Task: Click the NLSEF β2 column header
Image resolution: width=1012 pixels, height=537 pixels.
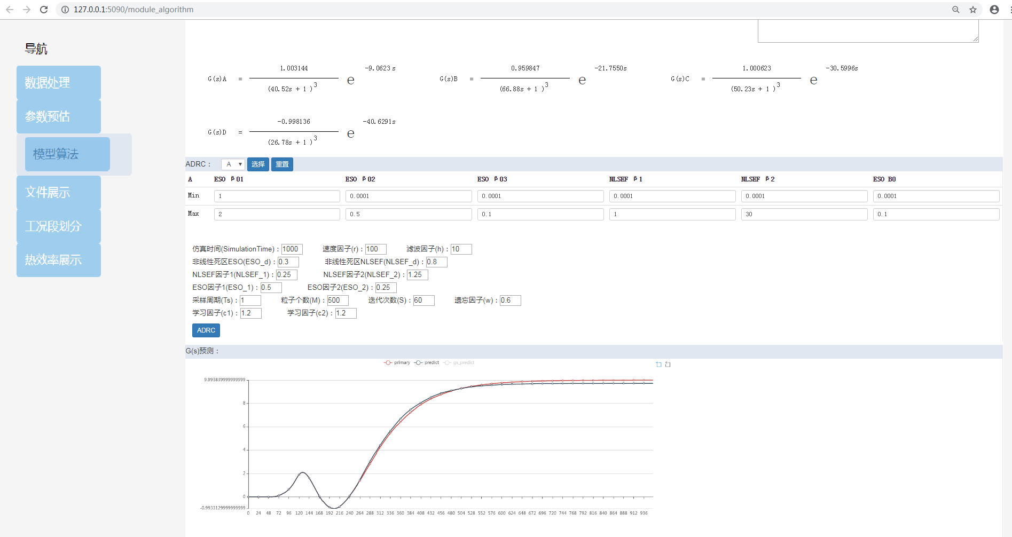Action: coord(758,179)
